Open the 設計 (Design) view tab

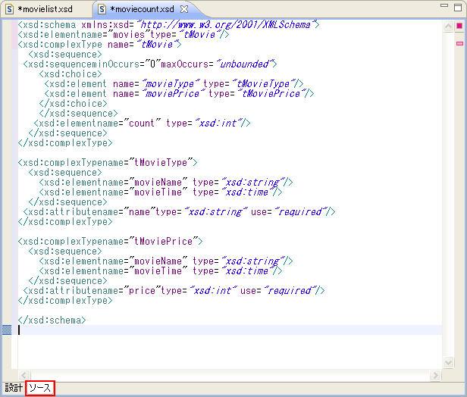click(x=14, y=388)
